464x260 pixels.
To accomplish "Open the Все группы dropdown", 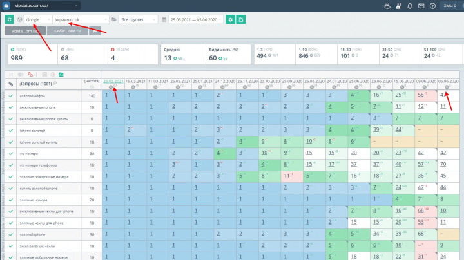I will pyautogui.click(x=138, y=19).
